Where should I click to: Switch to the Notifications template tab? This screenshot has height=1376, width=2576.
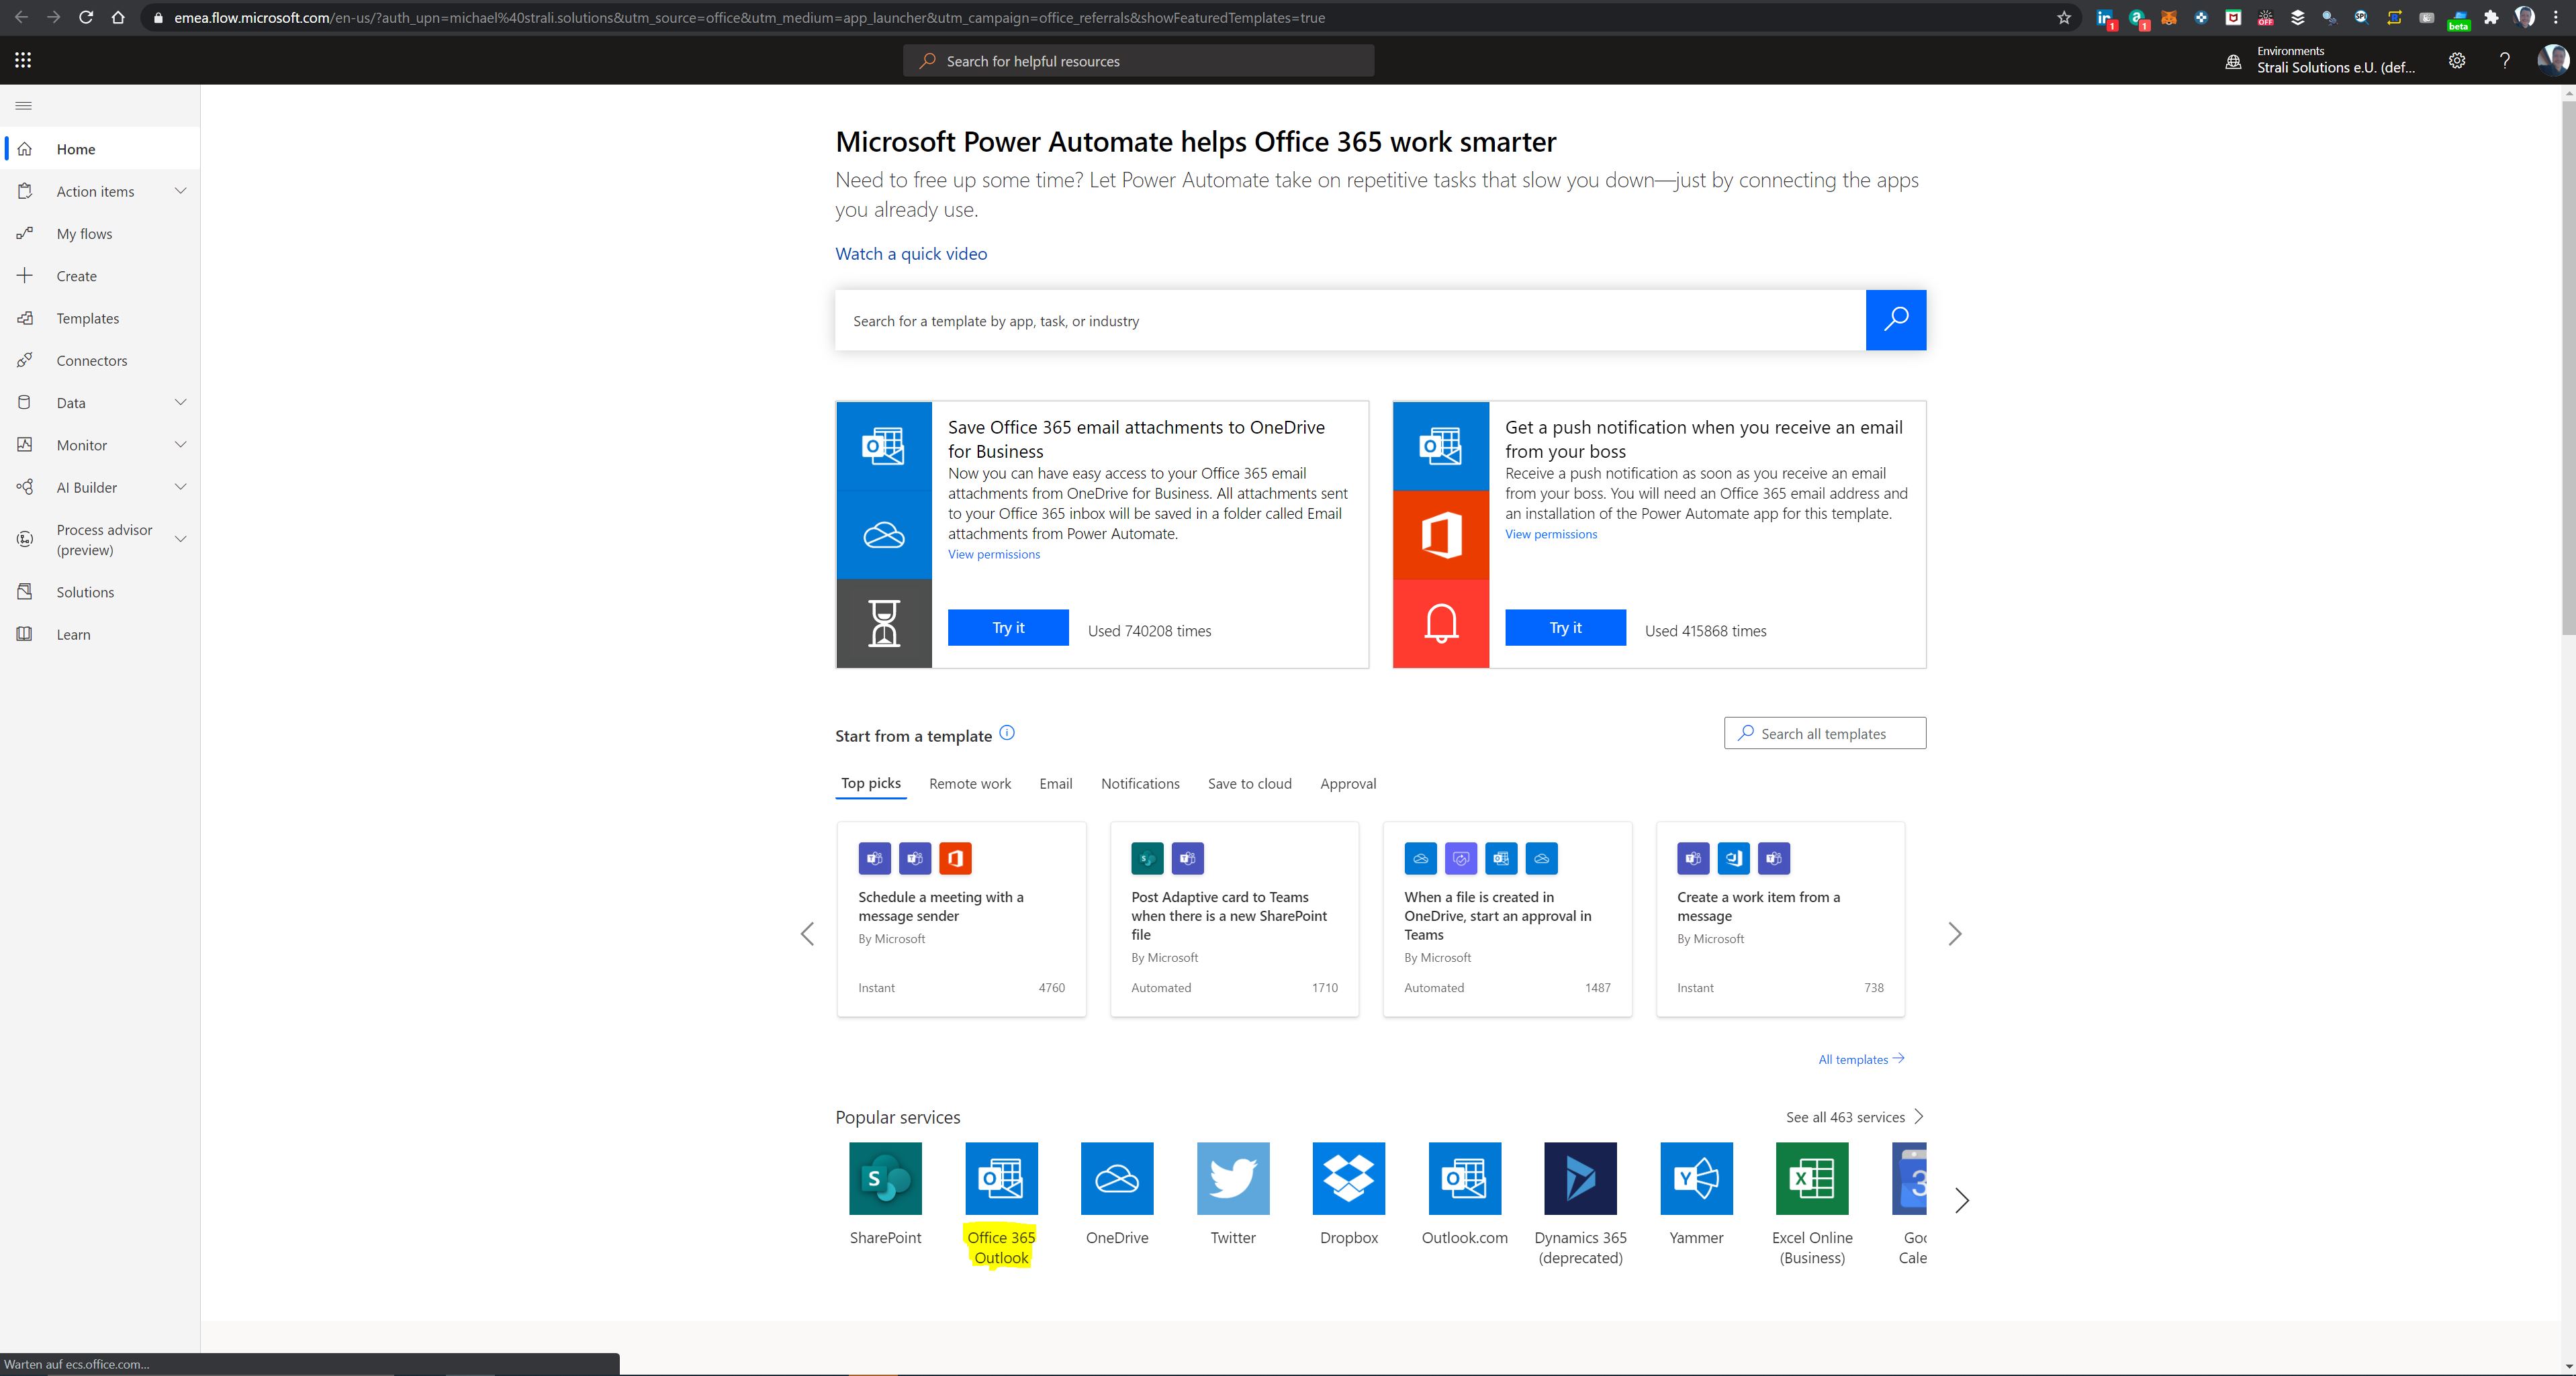pyautogui.click(x=1140, y=782)
